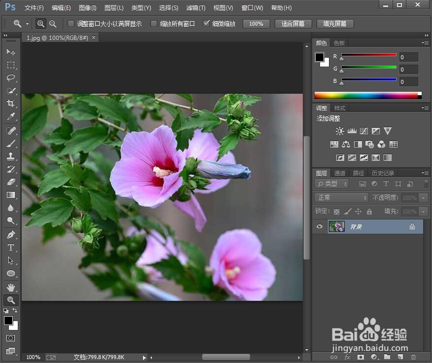Select the Pen tool
The image size is (432, 363).
[11, 235]
